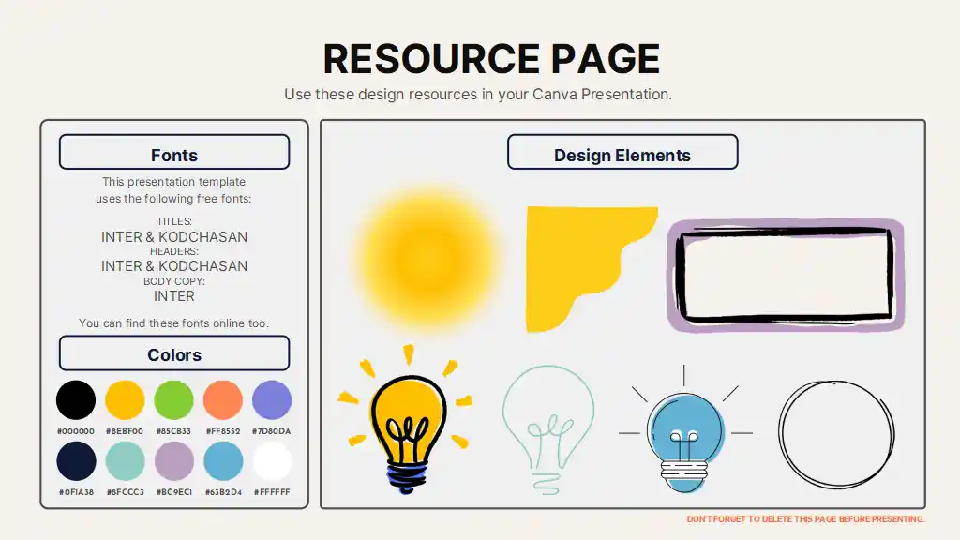
Task: Pick the black #000000 color swatch
Action: pyautogui.click(x=76, y=399)
